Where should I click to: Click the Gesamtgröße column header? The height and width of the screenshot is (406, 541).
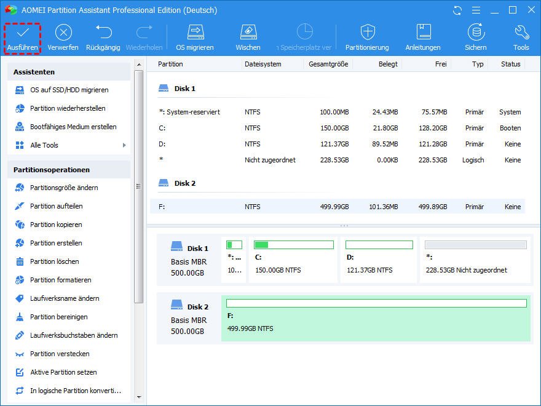click(328, 64)
